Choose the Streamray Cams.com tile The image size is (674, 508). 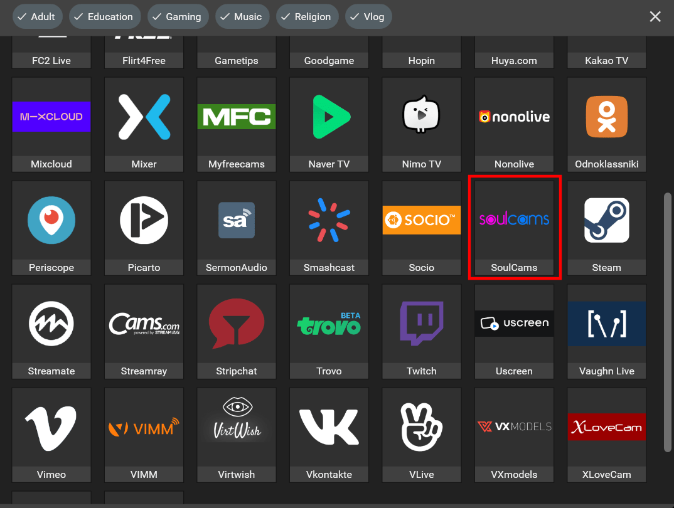tap(144, 332)
